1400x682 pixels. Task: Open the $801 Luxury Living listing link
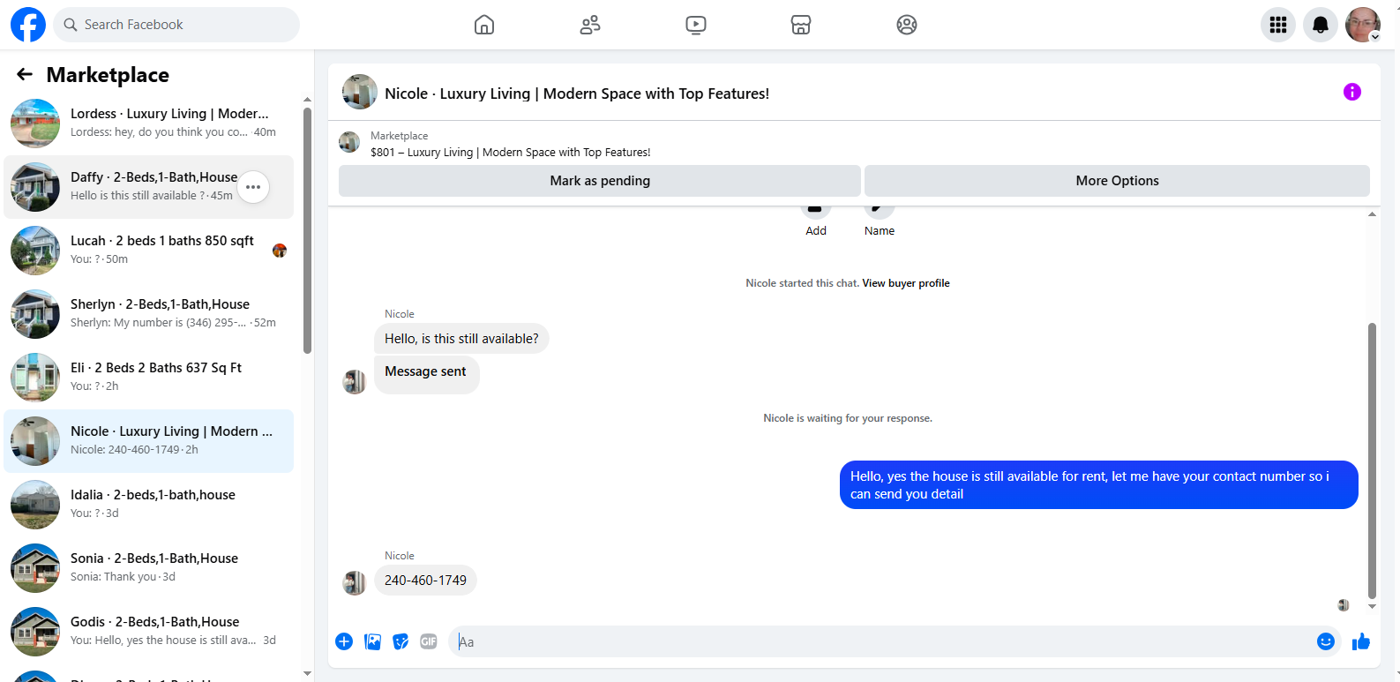[511, 152]
